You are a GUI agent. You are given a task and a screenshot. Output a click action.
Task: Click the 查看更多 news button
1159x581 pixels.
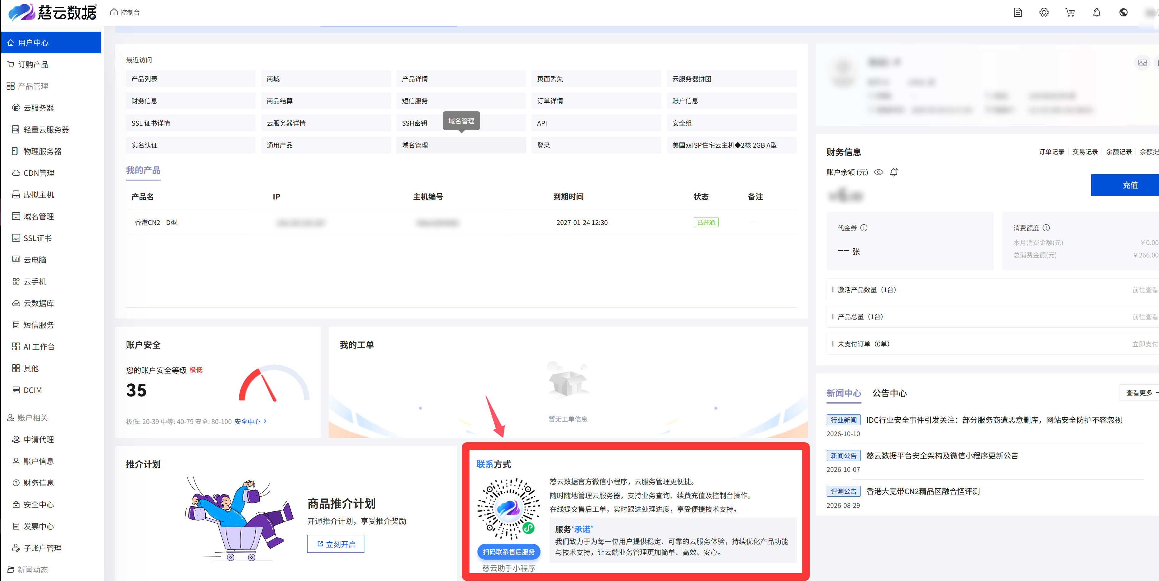pos(1139,393)
